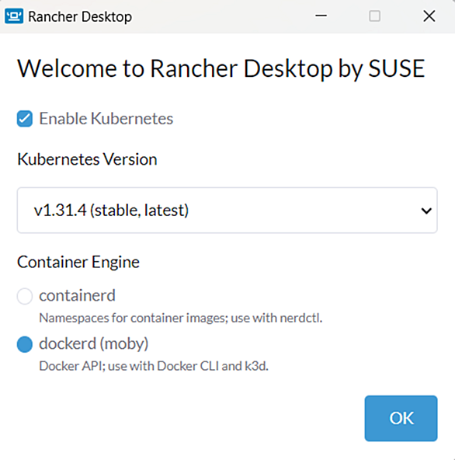Click the Rancher Desktop title bar text
The image size is (455, 460).
click(80, 17)
